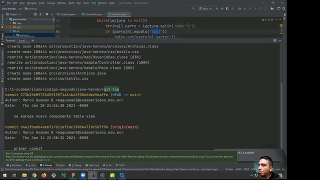The image size is (320, 180).
Task: Click the yellow warnings indicator in editor
Action: [264, 20]
